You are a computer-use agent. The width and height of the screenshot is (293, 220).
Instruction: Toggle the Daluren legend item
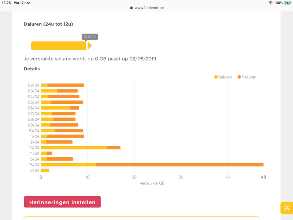(223, 77)
